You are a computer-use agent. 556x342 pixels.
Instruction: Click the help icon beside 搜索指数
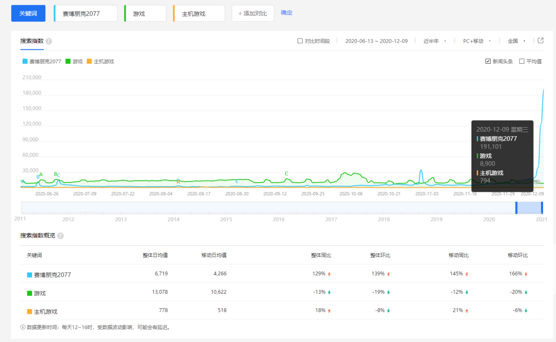coord(49,41)
